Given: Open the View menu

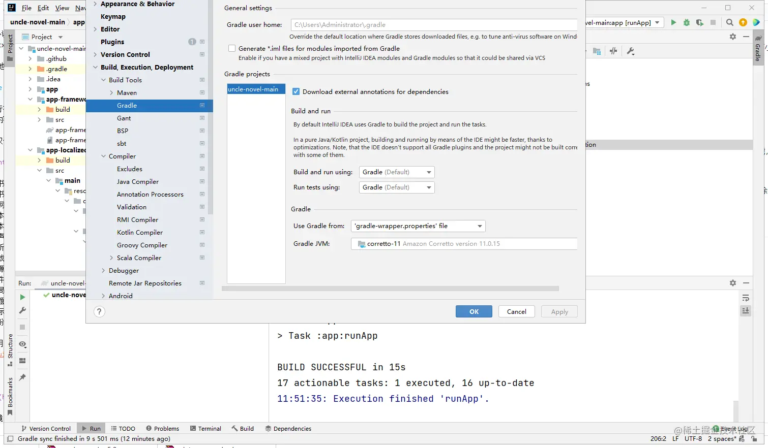Looking at the screenshot, I should (x=62, y=8).
